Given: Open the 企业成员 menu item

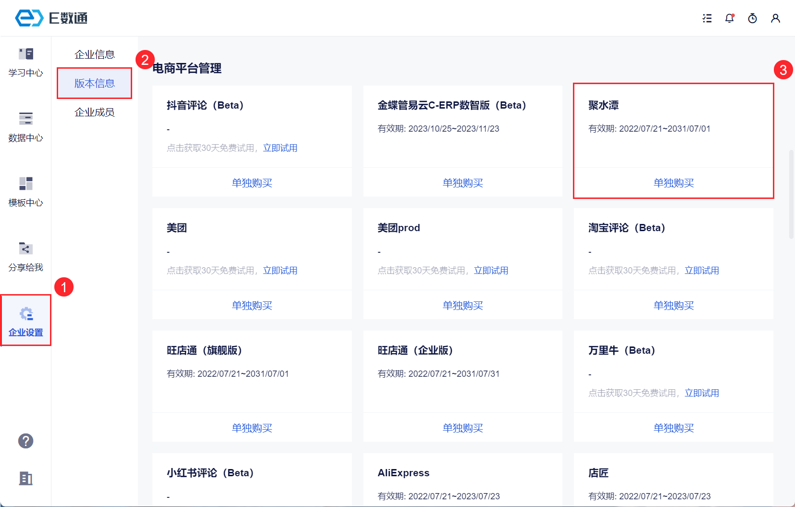Looking at the screenshot, I should click(95, 112).
